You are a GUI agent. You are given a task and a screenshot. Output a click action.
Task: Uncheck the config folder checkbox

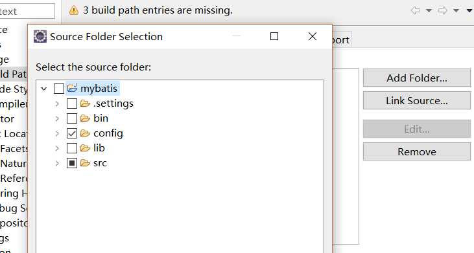pos(71,133)
